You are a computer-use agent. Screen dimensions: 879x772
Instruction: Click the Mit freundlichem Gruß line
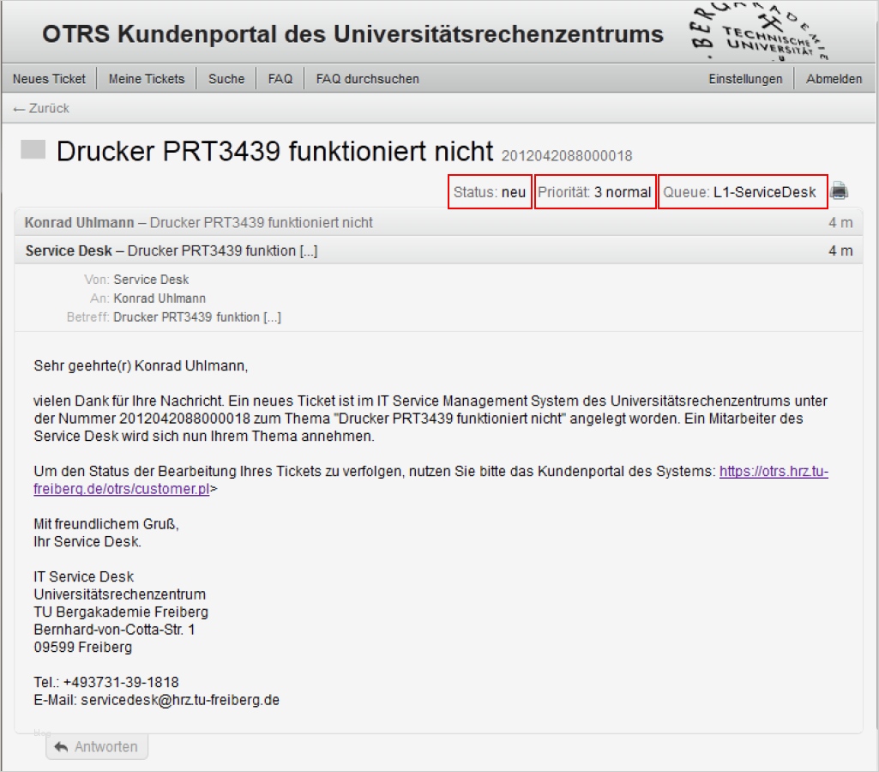coord(106,524)
